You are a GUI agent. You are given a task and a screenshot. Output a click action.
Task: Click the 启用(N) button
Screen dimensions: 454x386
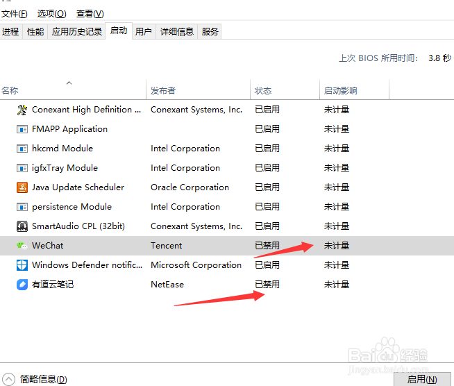pyautogui.click(x=422, y=379)
